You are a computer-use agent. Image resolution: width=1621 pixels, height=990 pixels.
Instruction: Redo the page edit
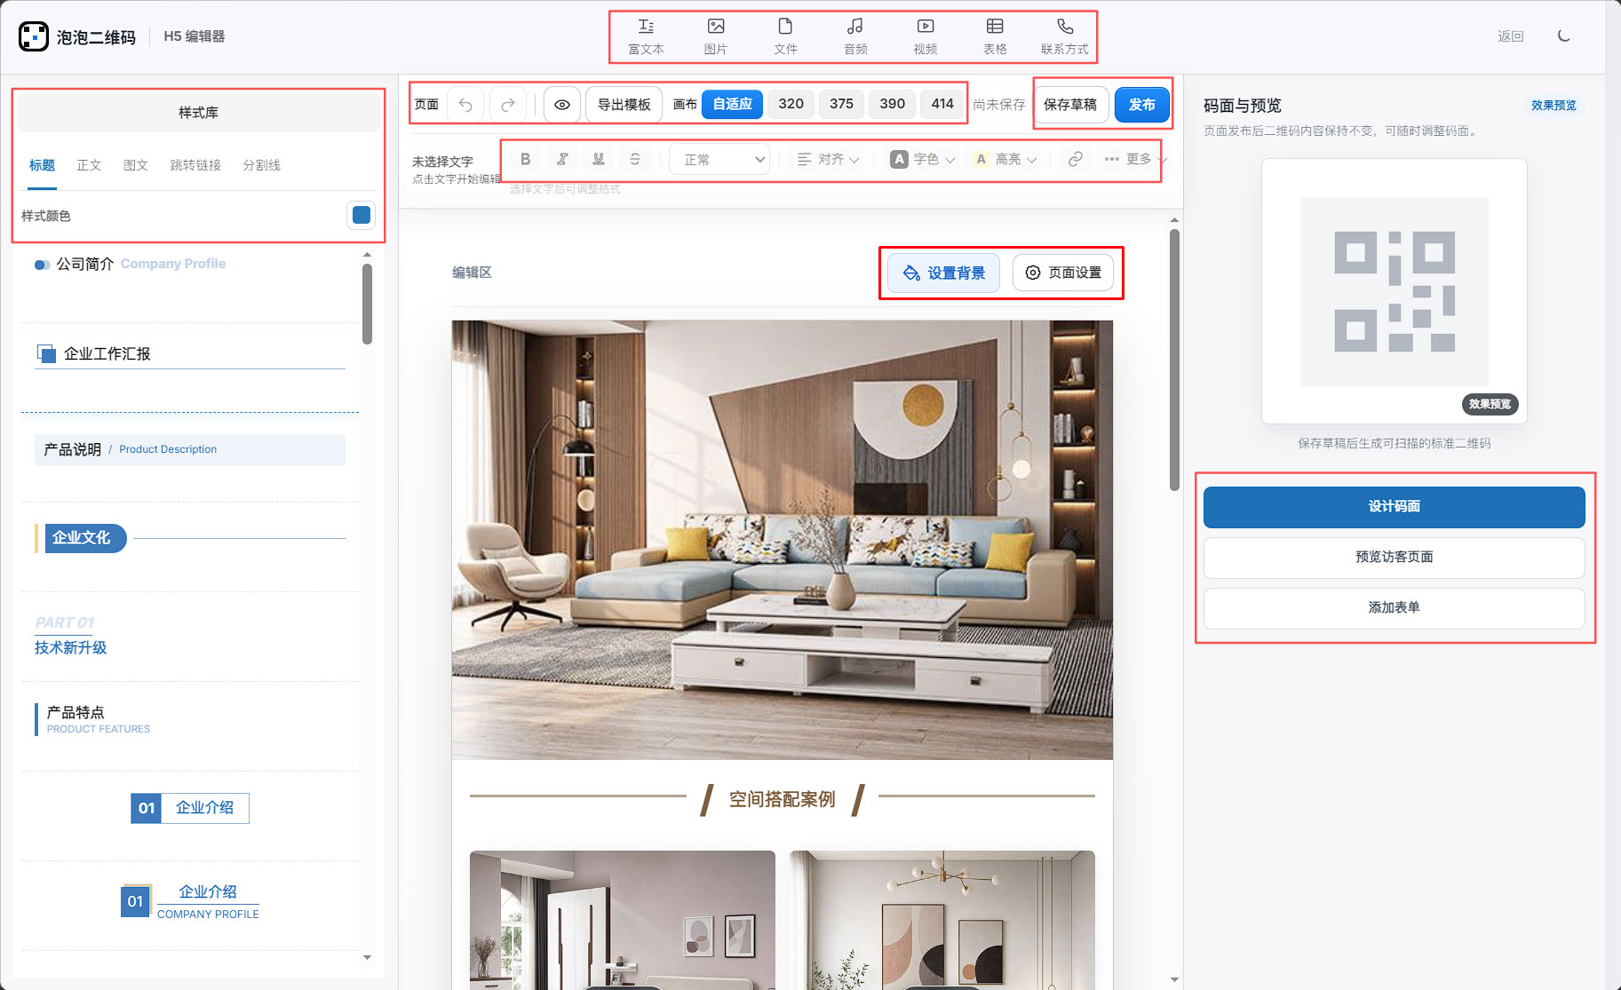coord(508,105)
